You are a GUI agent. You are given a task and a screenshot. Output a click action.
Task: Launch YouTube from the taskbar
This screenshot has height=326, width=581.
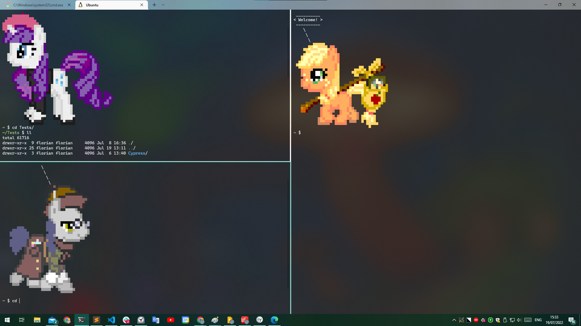pos(171,320)
